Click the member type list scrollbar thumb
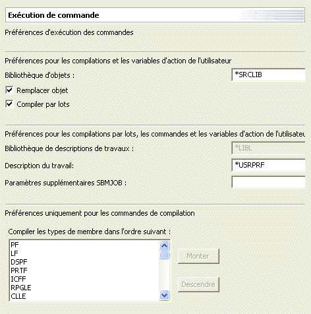The image size is (311, 314). [x=164, y=255]
